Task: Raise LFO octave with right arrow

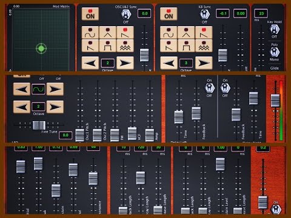Action: click(55, 107)
